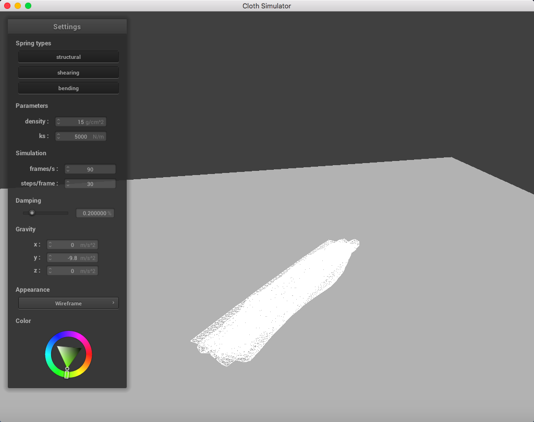The height and width of the screenshot is (422, 534).
Task: Click the gravity y value field
Action: 72,258
